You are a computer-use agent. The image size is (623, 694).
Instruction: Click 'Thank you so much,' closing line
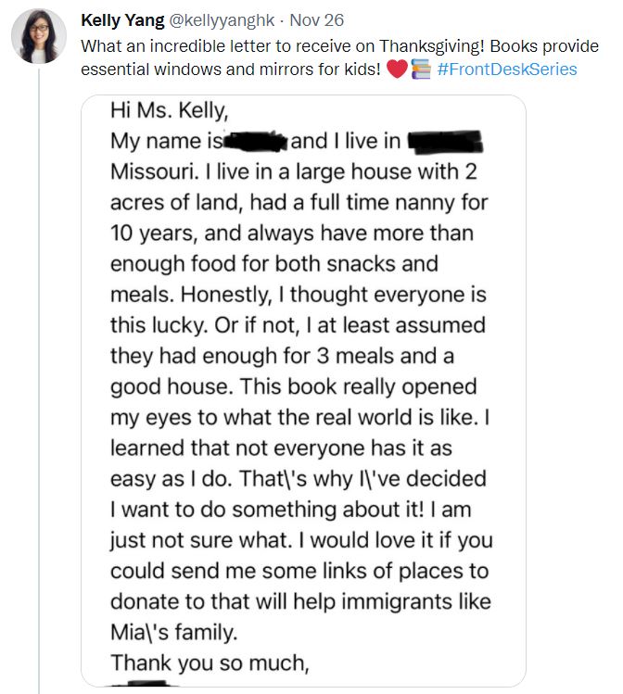[x=209, y=662]
